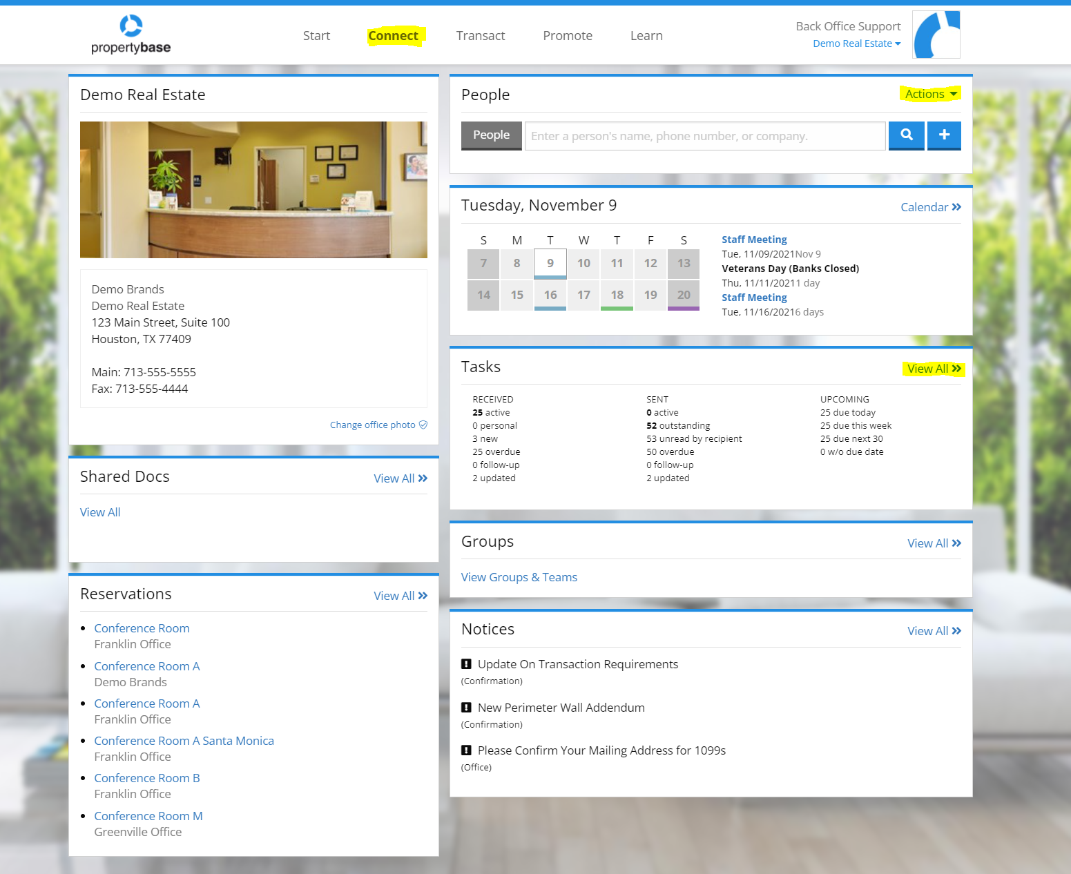
Task: Open the Promote menu
Action: (567, 36)
